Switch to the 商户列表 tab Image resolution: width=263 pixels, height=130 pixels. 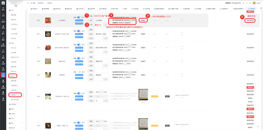pyautogui.click(x=115, y=8)
